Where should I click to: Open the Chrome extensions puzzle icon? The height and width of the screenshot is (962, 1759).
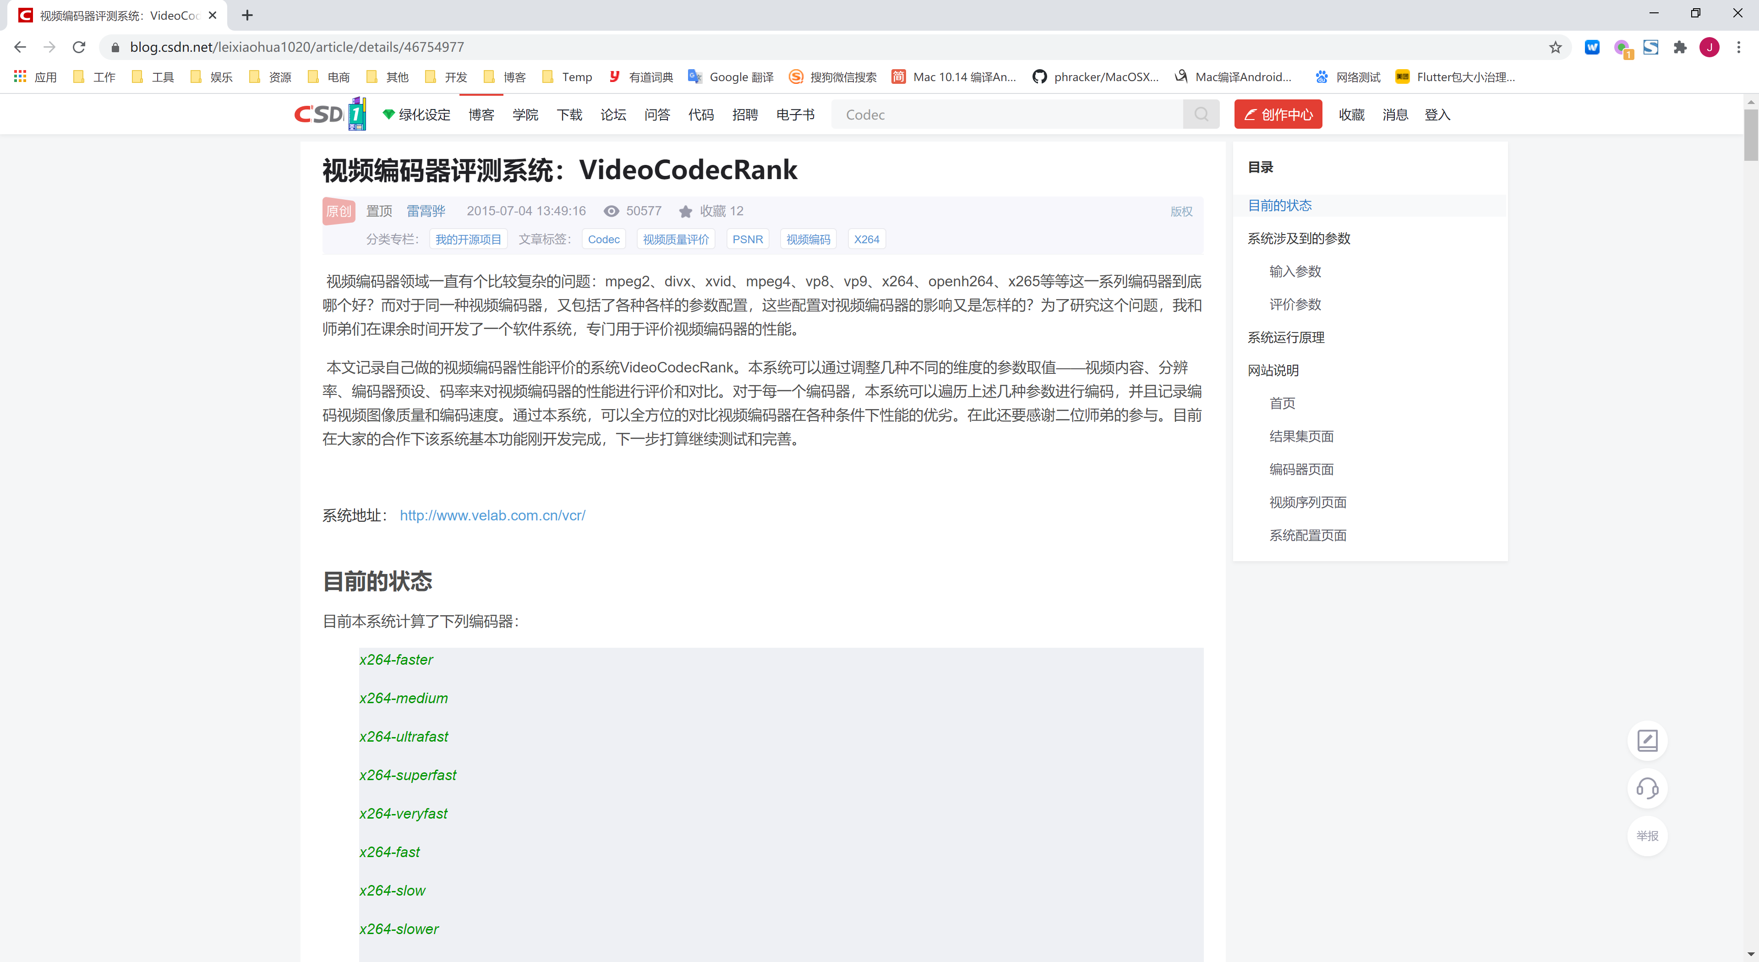tap(1681, 47)
